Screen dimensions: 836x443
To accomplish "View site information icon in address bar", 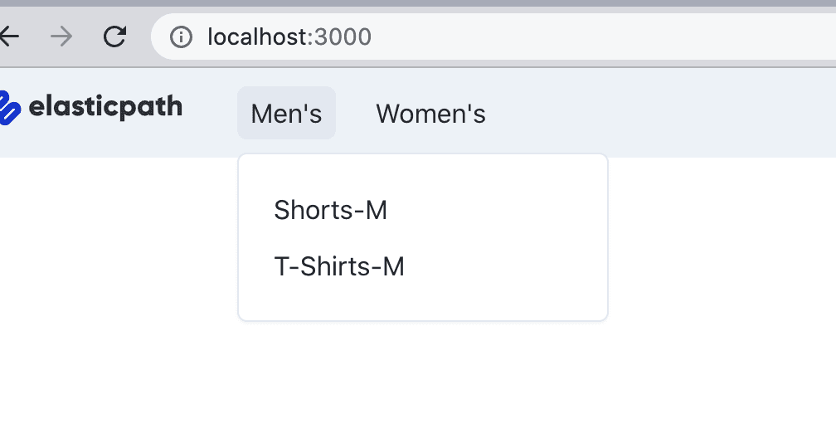I will tap(180, 37).
